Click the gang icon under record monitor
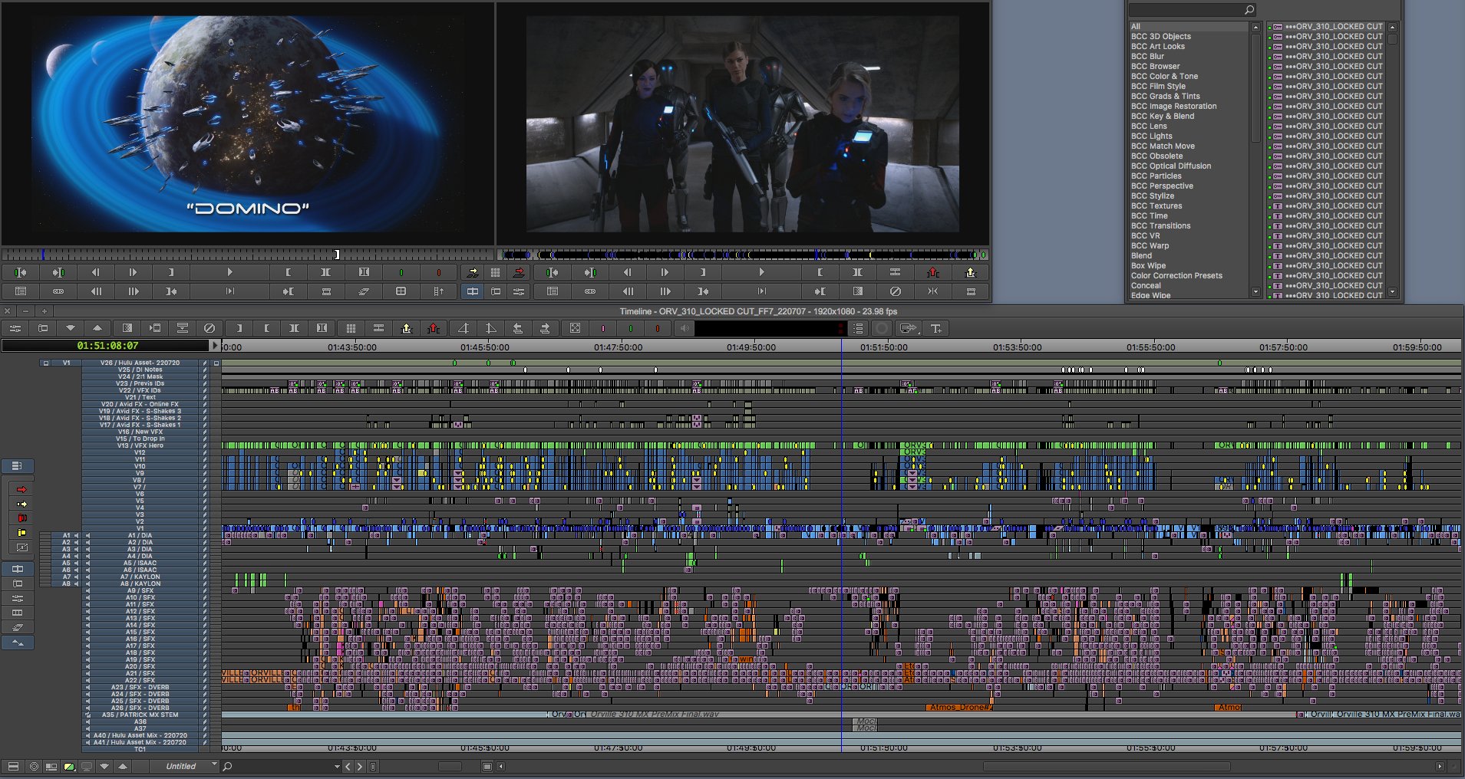The width and height of the screenshot is (1465, 779). [589, 291]
